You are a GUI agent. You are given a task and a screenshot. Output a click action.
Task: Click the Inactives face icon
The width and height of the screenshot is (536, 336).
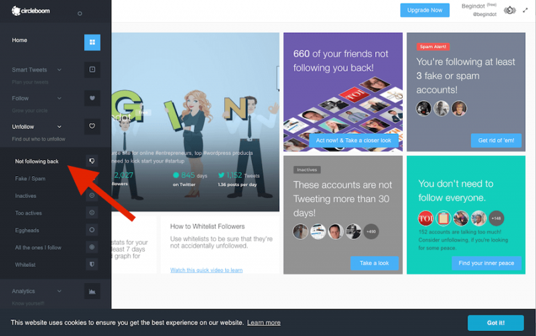pos(92,195)
